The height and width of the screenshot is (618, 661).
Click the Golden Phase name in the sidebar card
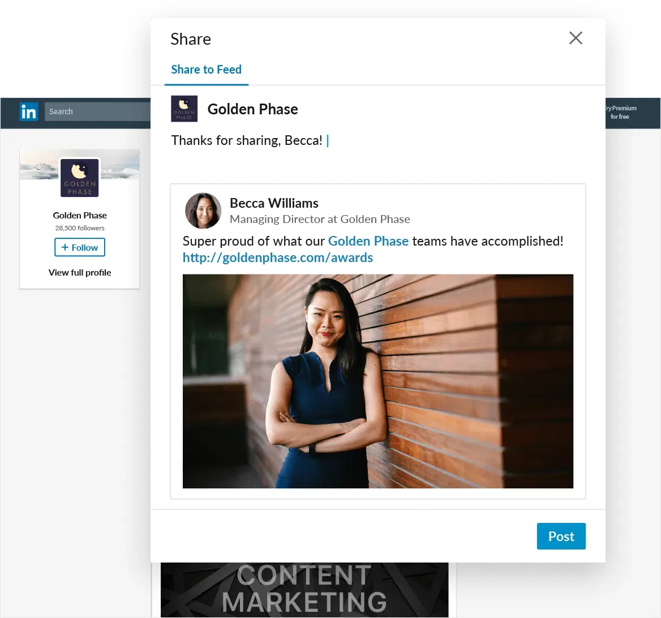pyautogui.click(x=80, y=215)
